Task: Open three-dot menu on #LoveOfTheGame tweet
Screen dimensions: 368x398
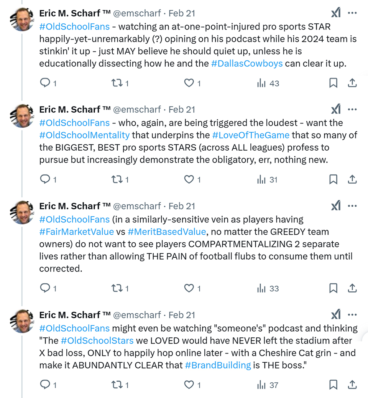Action: coord(352,109)
